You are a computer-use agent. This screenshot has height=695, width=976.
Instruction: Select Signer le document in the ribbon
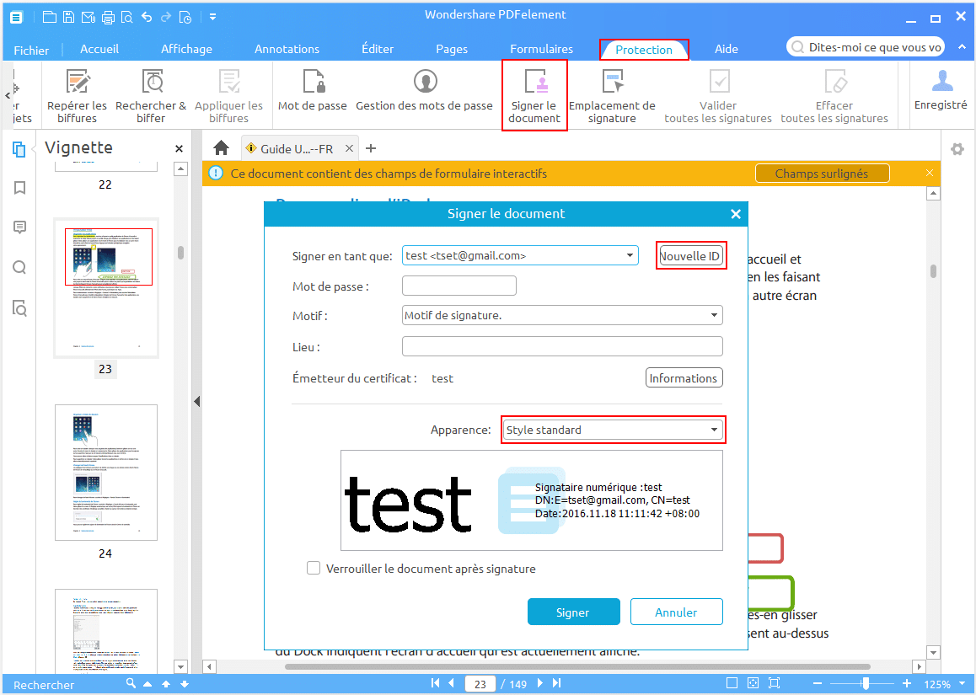[534, 96]
